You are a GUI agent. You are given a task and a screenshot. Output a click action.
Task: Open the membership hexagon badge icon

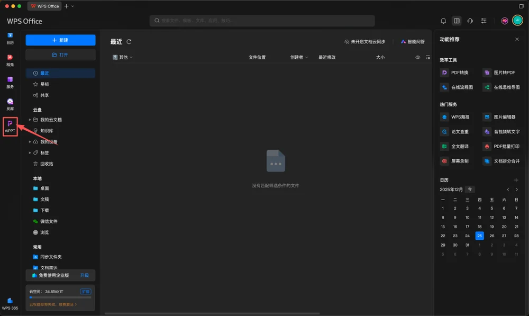point(504,21)
